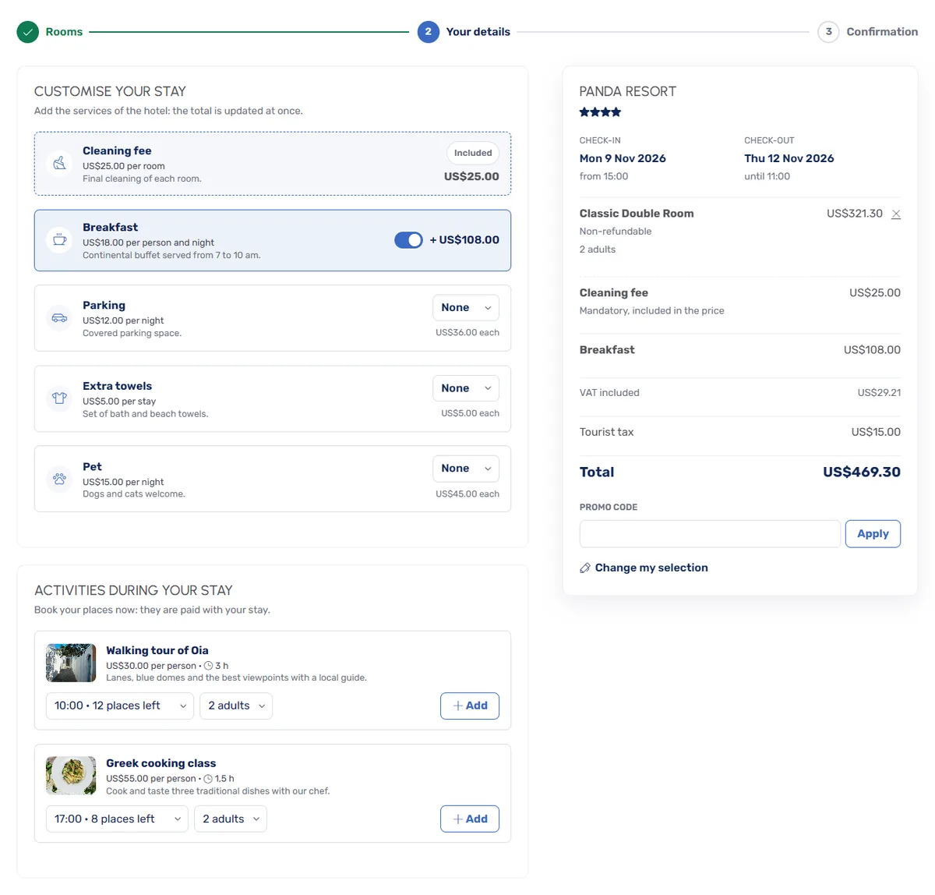This screenshot has width=935, height=895.
Task: Click the US$36.00 each parking price
Action: [x=467, y=333]
